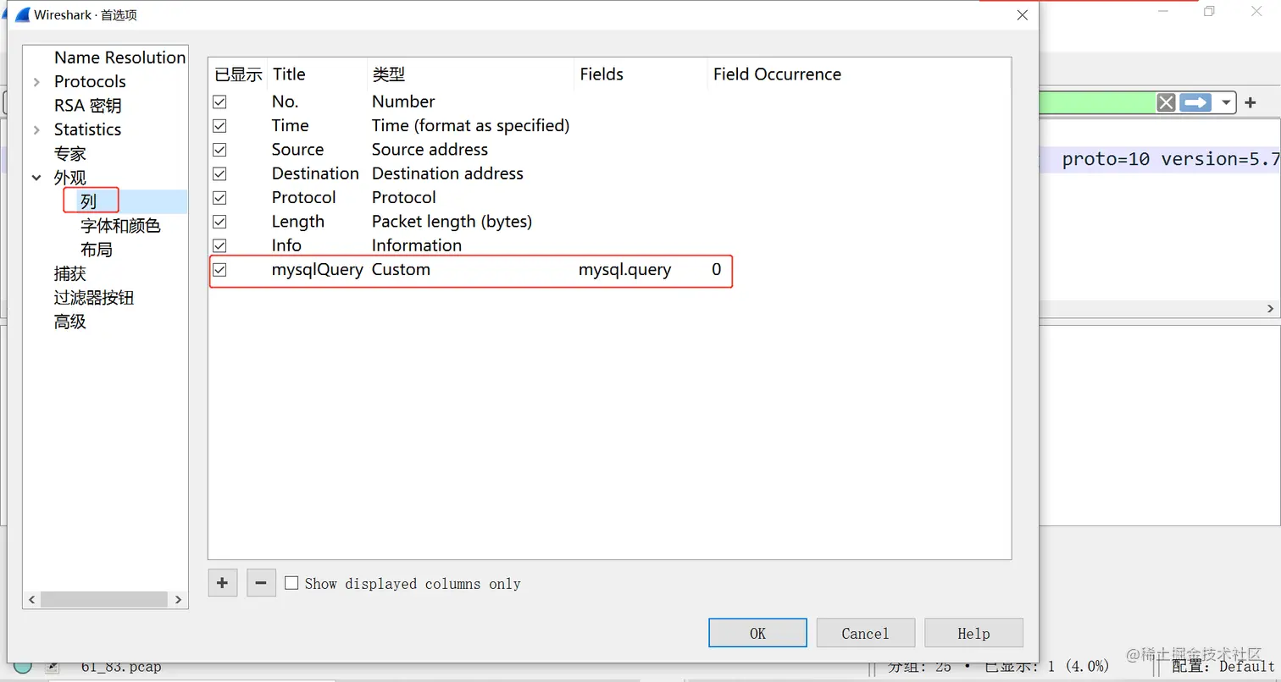The image size is (1281, 682).
Task: Click the Fields column header
Action: coord(641,74)
